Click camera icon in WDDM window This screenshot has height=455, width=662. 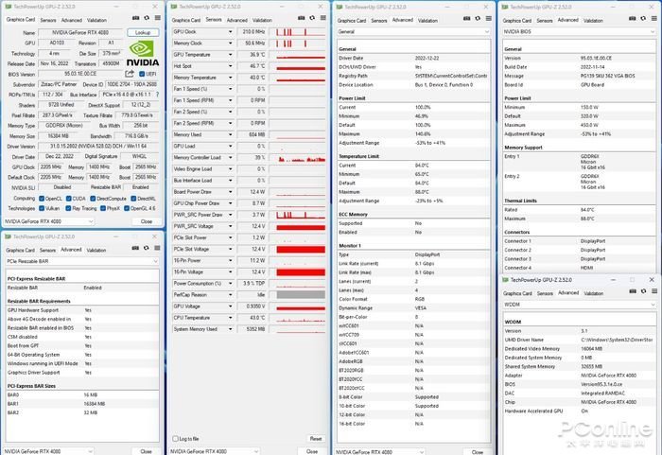pos(633,291)
